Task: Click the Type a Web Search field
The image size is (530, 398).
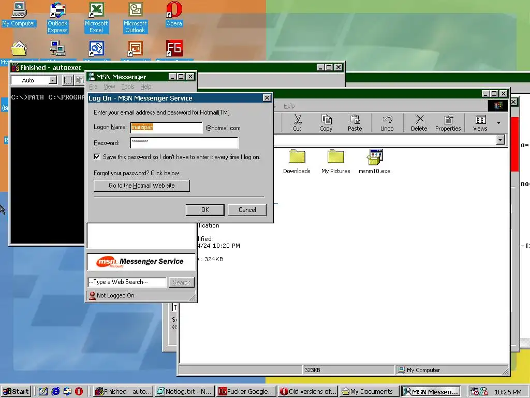Action: pyautogui.click(x=127, y=282)
